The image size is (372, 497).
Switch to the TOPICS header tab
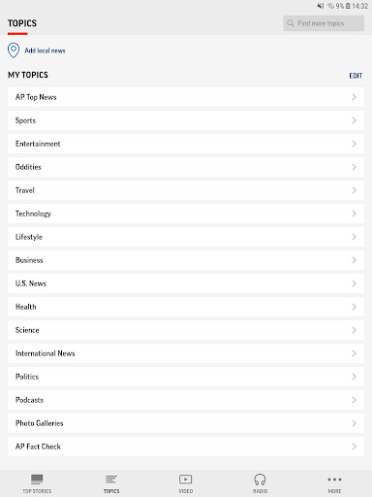click(22, 23)
